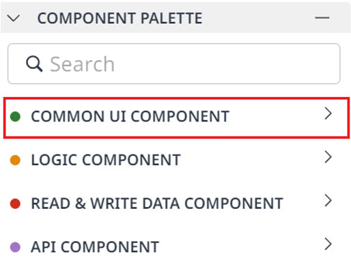351x267 pixels.
Task: Select READ & WRITE DATA COMPONENT label
Action: click(x=157, y=203)
